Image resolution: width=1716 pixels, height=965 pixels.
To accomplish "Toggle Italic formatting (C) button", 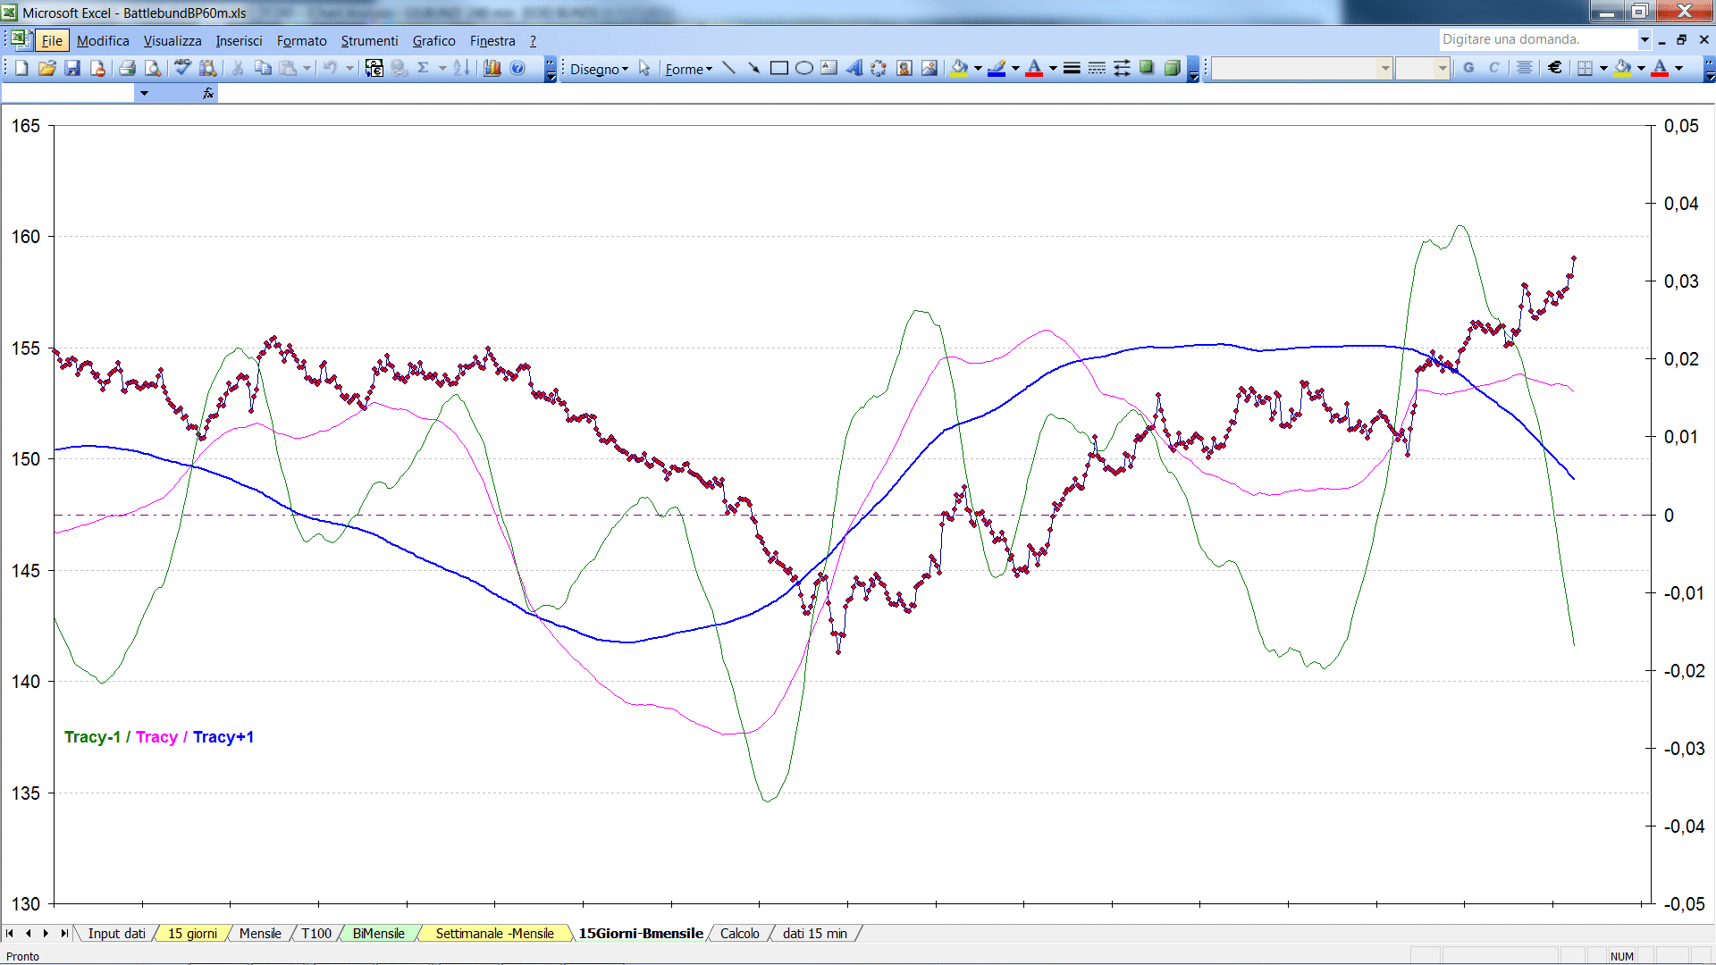I will (1493, 68).
